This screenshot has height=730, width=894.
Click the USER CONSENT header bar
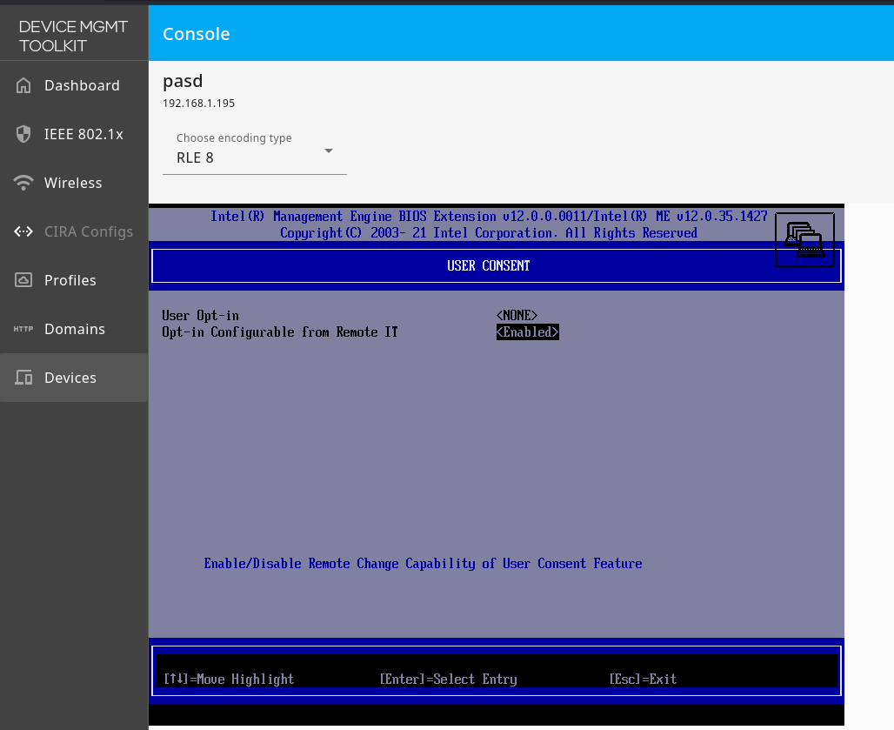click(488, 266)
